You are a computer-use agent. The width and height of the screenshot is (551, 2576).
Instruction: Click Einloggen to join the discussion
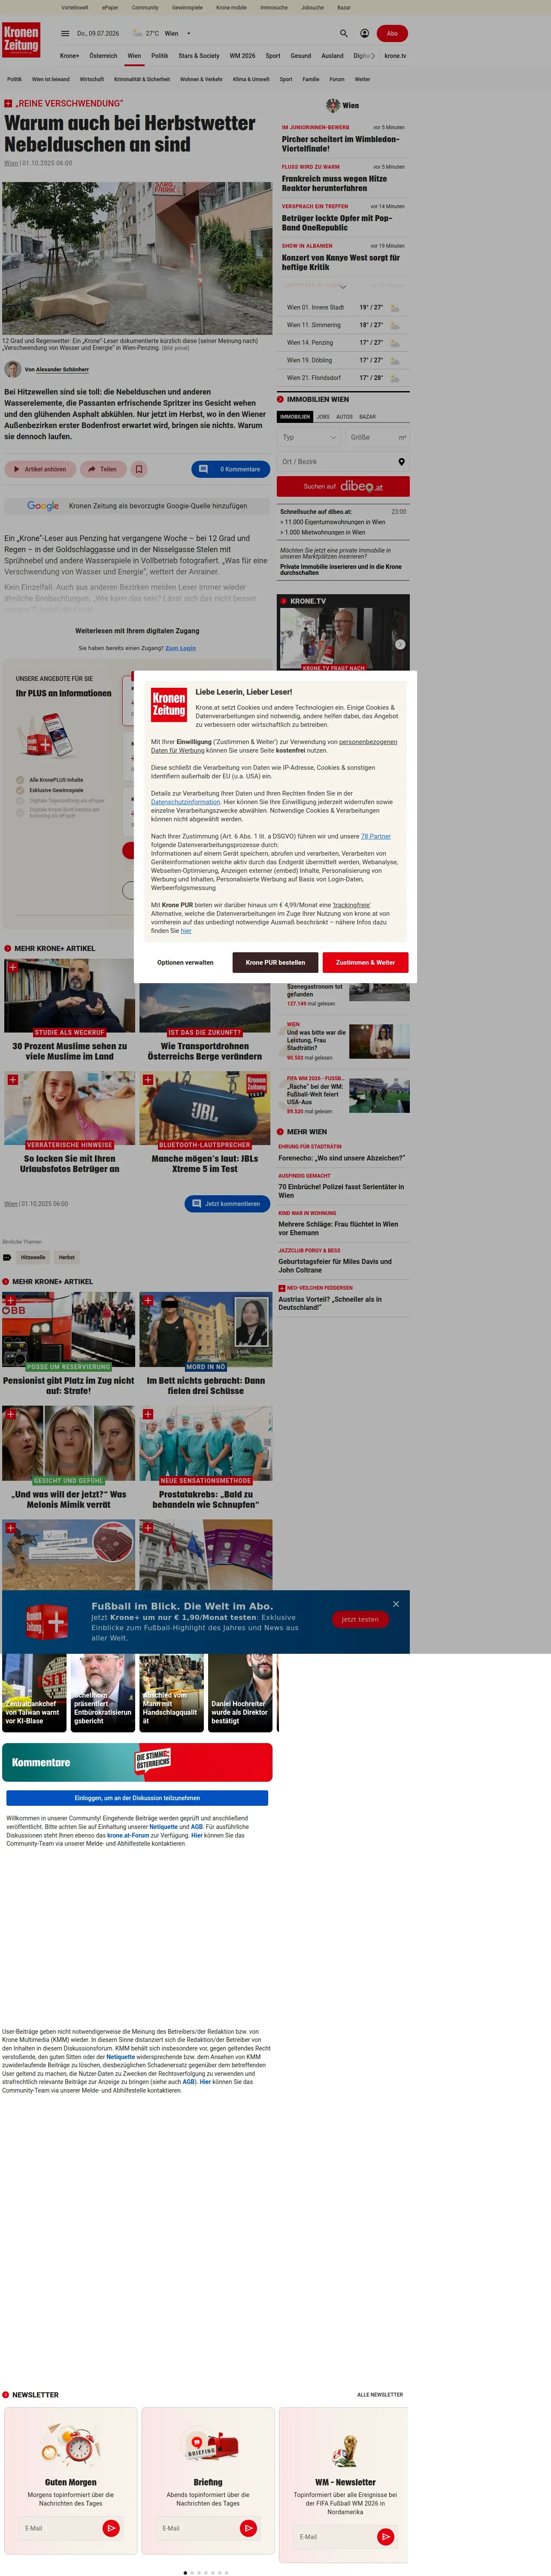(137, 1798)
